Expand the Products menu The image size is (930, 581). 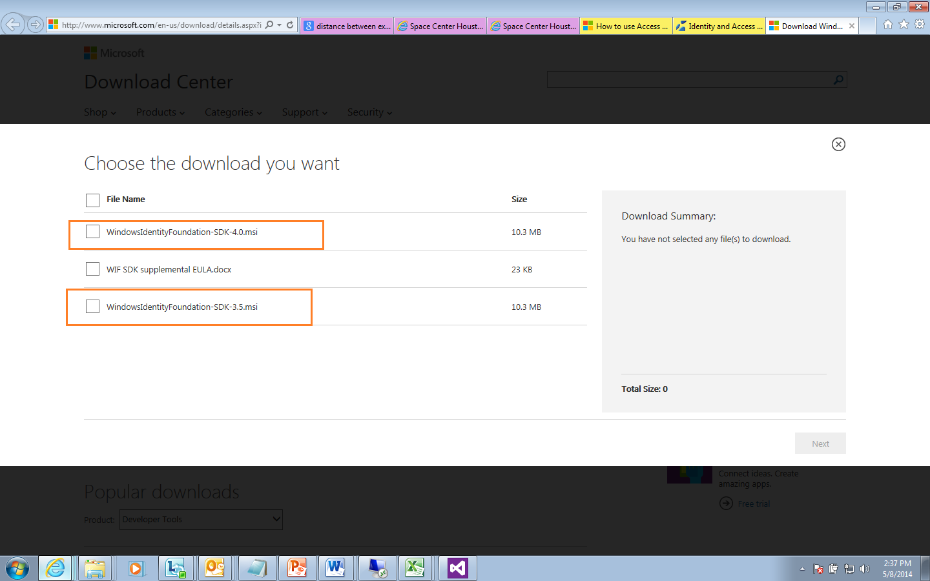click(x=160, y=112)
